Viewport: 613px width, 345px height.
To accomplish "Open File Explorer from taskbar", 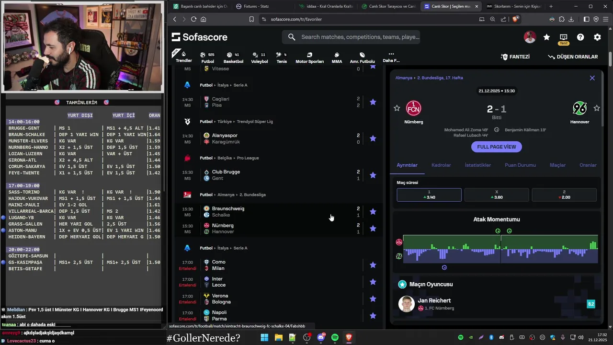I will [x=278, y=337].
